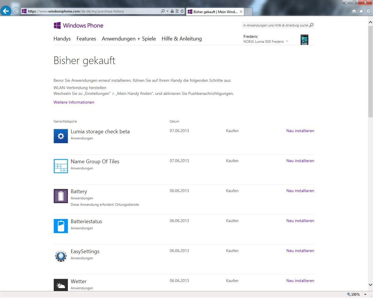Click the purple Battery app icon

coord(61,196)
